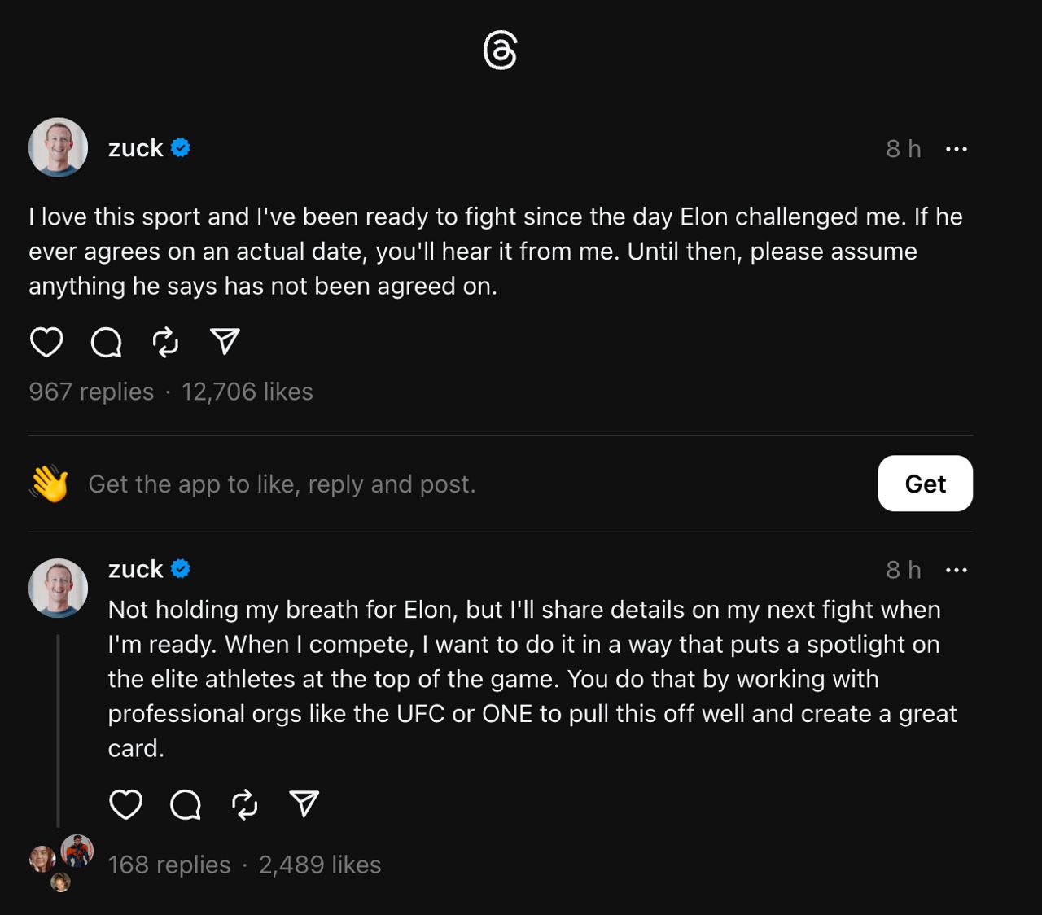View zuck's profile picture on first post
This screenshot has height=915, width=1042.
pos(58,147)
